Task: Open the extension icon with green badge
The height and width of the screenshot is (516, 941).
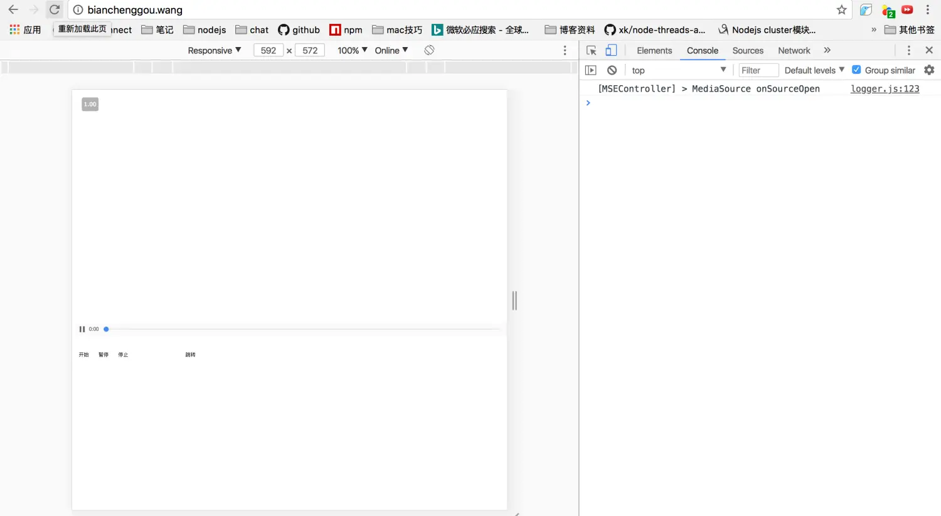Action: point(888,11)
